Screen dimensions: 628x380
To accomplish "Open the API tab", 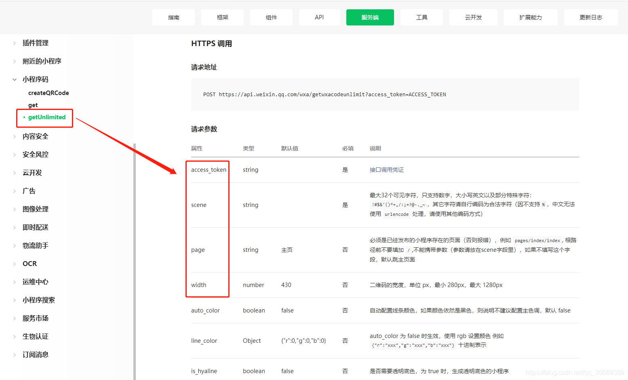I will [x=319, y=17].
